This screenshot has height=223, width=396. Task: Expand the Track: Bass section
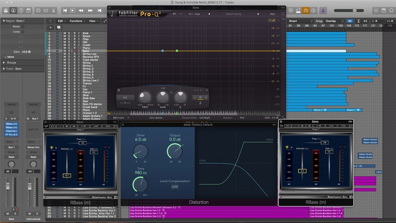coord(4,69)
